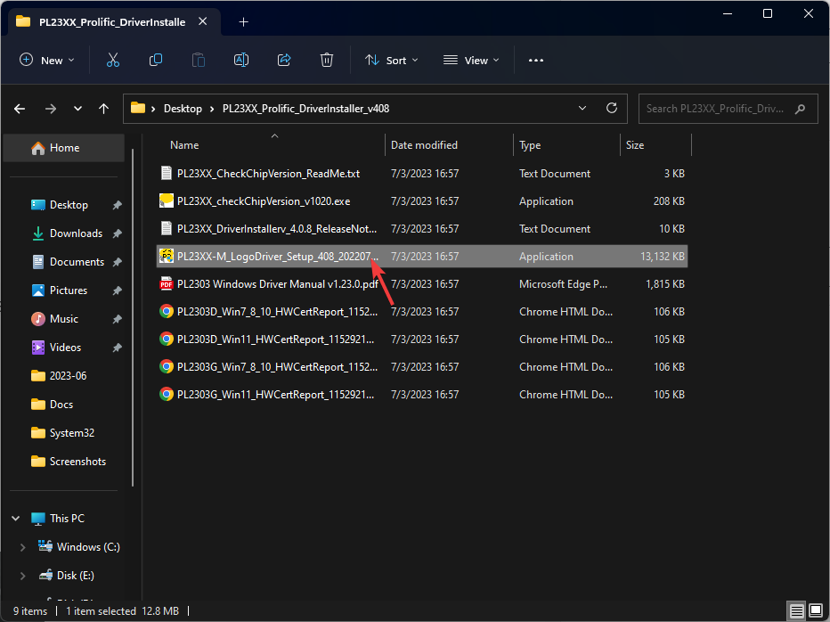
Task: Click the Copy icon in toolbar
Action: pos(156,60)
